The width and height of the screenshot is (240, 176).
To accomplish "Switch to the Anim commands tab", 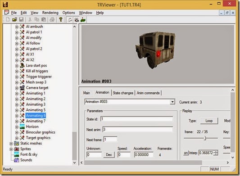I will click(148, 93).
